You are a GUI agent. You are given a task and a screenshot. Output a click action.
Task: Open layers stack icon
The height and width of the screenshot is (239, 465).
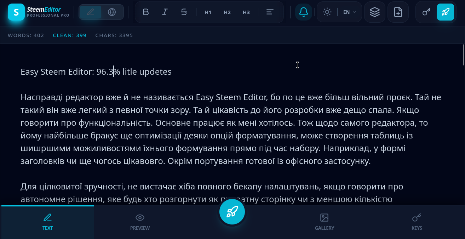[x=375, y=12]
